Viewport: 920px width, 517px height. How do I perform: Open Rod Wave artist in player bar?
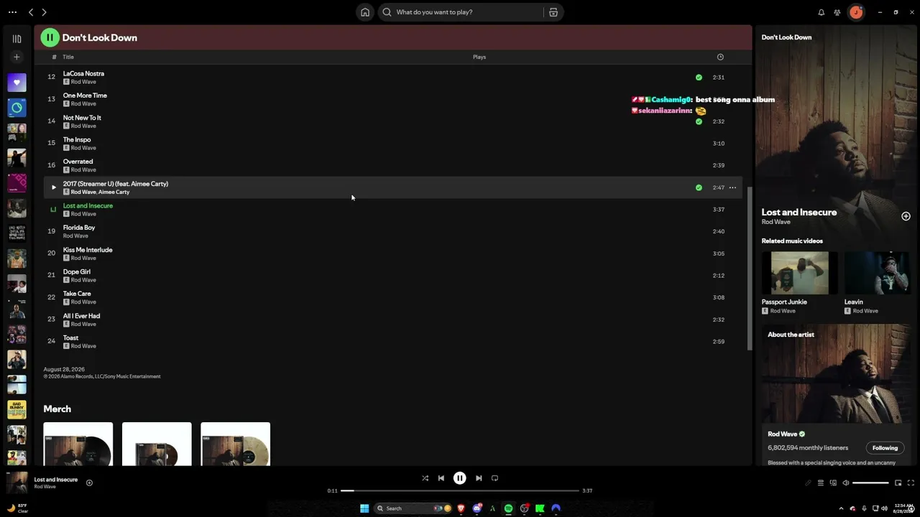45,487
